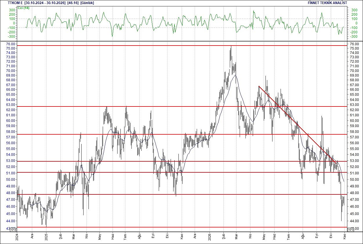Click 63.00 on the left price axis
The image size is (363, 244).
[x=11, y=104]
